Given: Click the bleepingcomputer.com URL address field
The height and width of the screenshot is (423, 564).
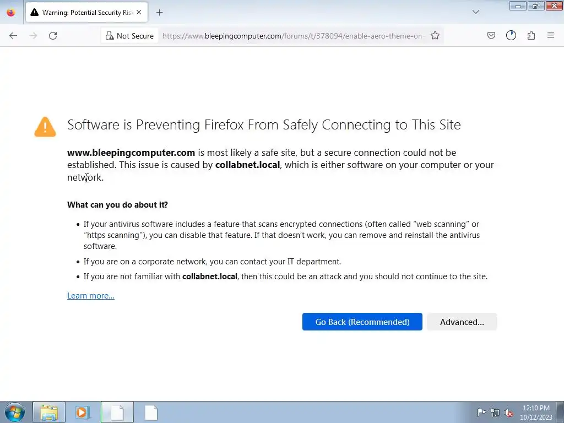Looking at the screenshot, I should [293, 36].
